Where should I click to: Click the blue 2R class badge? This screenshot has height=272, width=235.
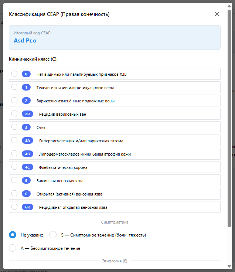(x=27, y=114)
